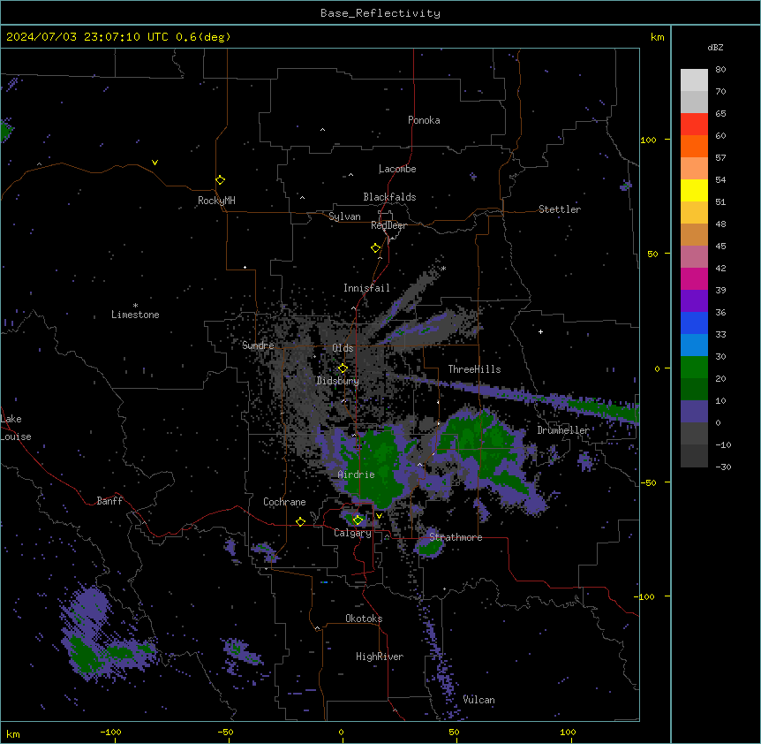Click the RedDeer city label
Screen dimensions: 761x744
[x=388, y=225]
